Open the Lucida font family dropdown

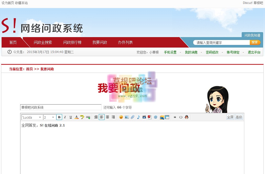click(x=31, y=117)
